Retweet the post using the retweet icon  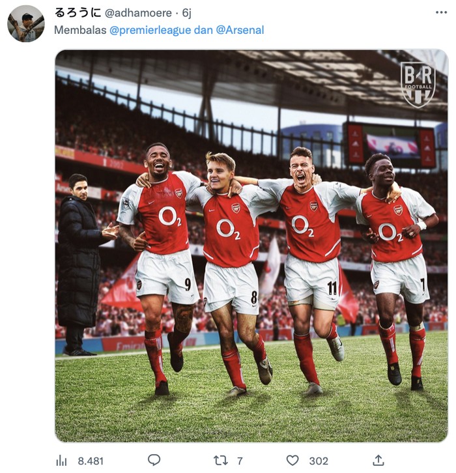click(221, 460)
